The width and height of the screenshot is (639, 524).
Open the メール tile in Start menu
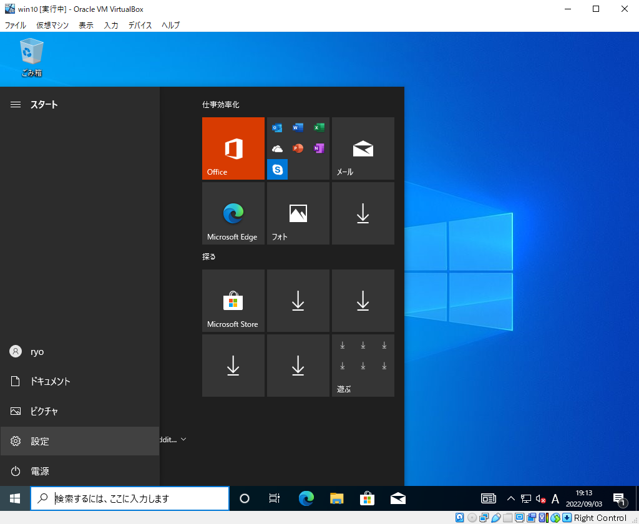[363, 148]
